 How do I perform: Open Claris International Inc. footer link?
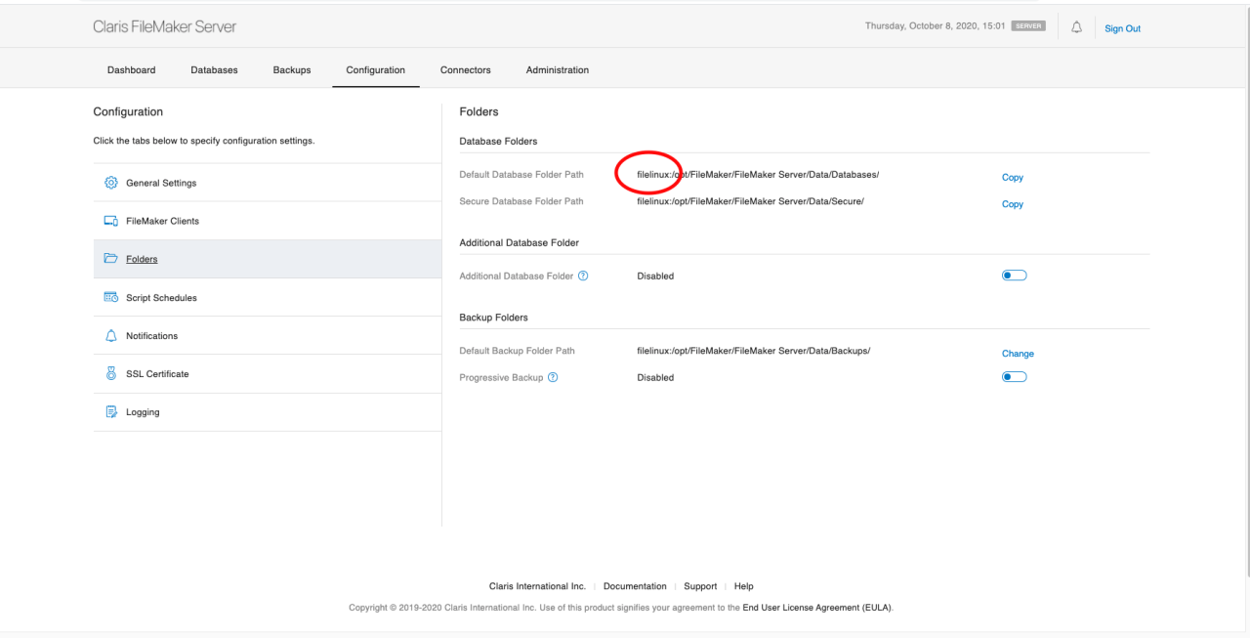coord(537,586)
